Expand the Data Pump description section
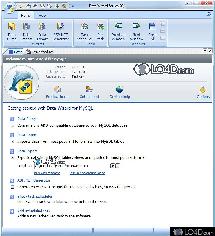The height and width of the screenshot is (236, 215). tap(13, 125)
